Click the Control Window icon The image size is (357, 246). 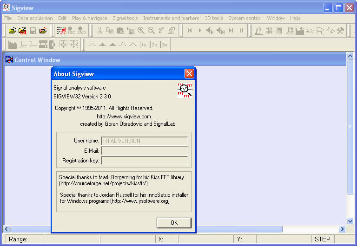(9, 59)
